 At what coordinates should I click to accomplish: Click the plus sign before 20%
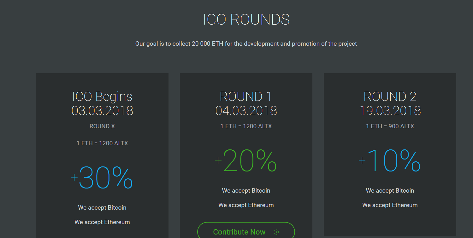point(218,160)
